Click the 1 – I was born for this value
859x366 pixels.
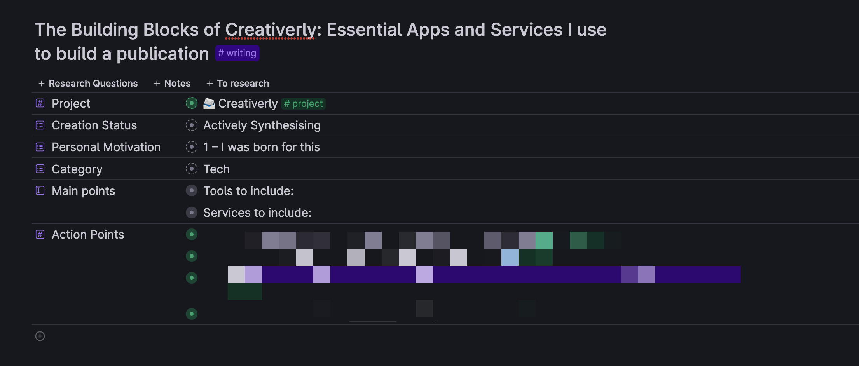coord(262,147)
